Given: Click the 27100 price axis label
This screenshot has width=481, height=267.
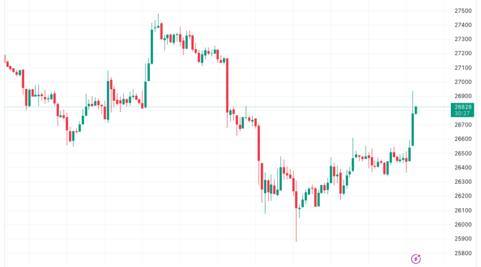Looking at the screenshot, I should [x=462, y=68].
